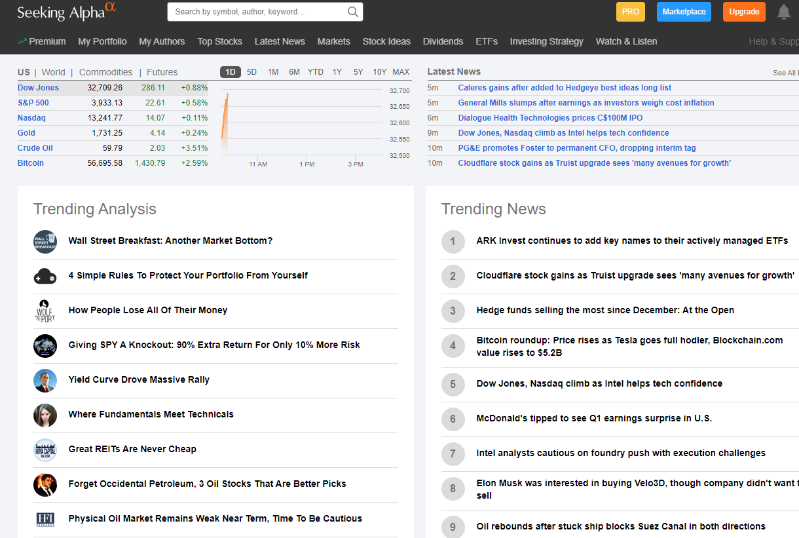The width and height of the screenshot is (799, 538).
Task: Open the Dow Jones quote link
Action: pyautogui.click(x=38, y=88)
